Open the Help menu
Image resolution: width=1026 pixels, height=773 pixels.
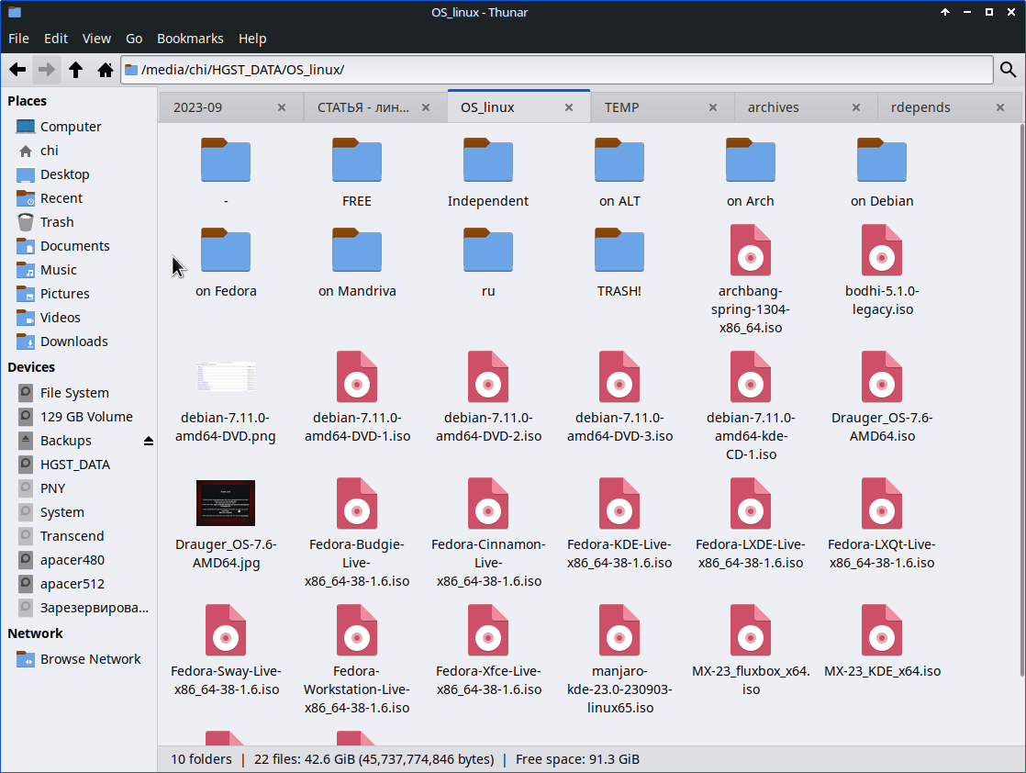coord(252,39)
